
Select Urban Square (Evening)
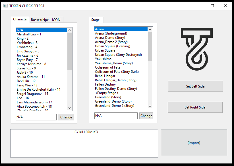[x=121, y=46]
